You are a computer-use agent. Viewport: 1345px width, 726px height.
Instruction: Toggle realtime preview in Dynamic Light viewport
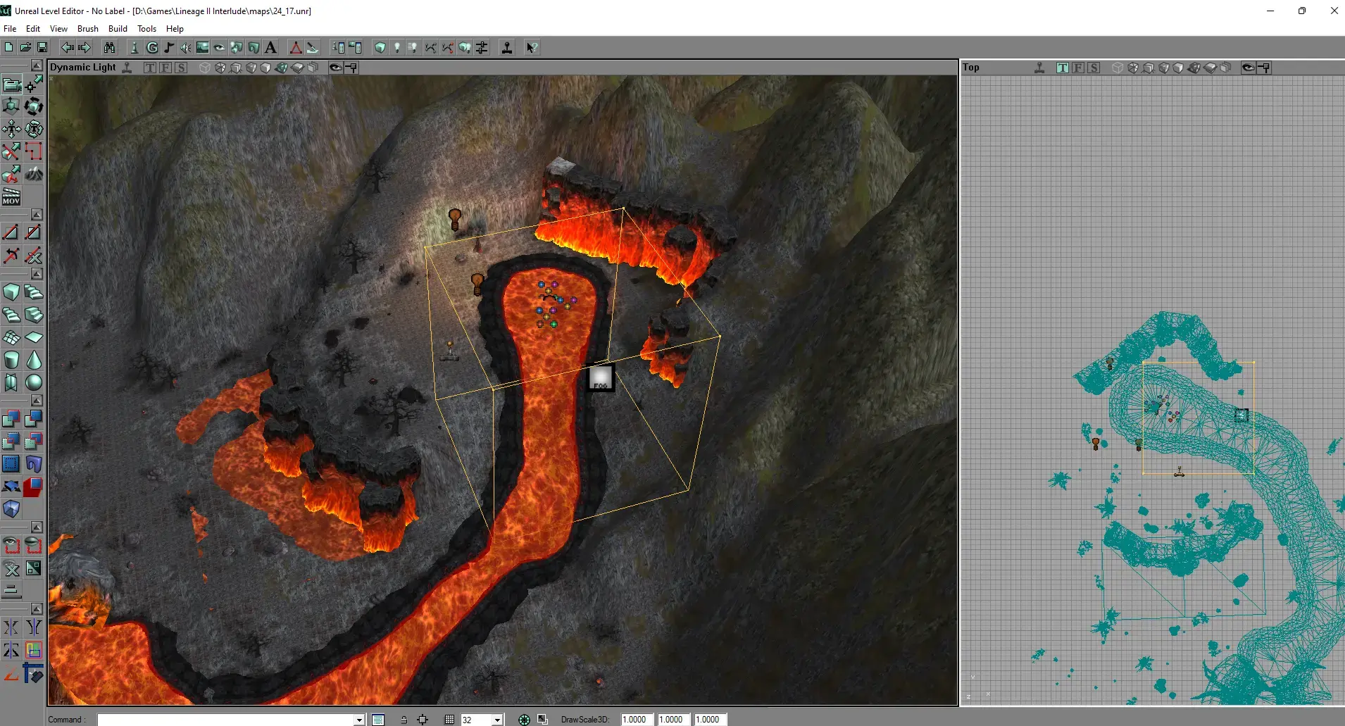point(127,68)
